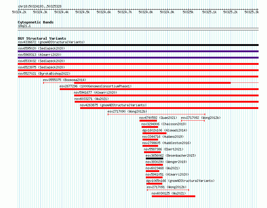Select the esv2677296 red variant bar
This screenshot has width=267, height=208.
[159, 89]
